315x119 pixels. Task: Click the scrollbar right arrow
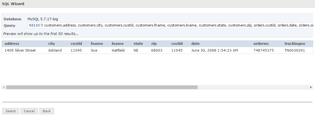pos(311,87)
